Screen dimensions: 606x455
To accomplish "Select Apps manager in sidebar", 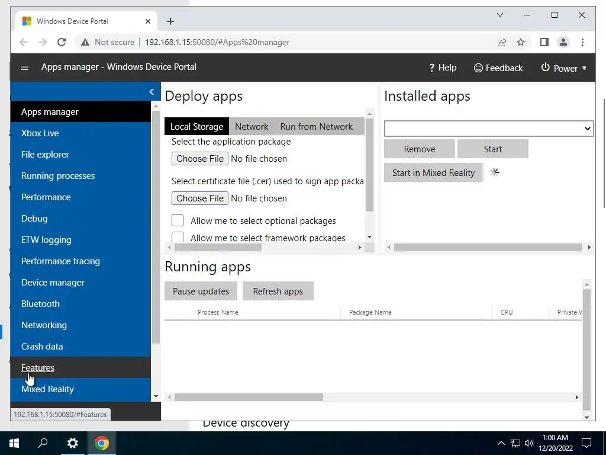I will (x=80, y=112).
